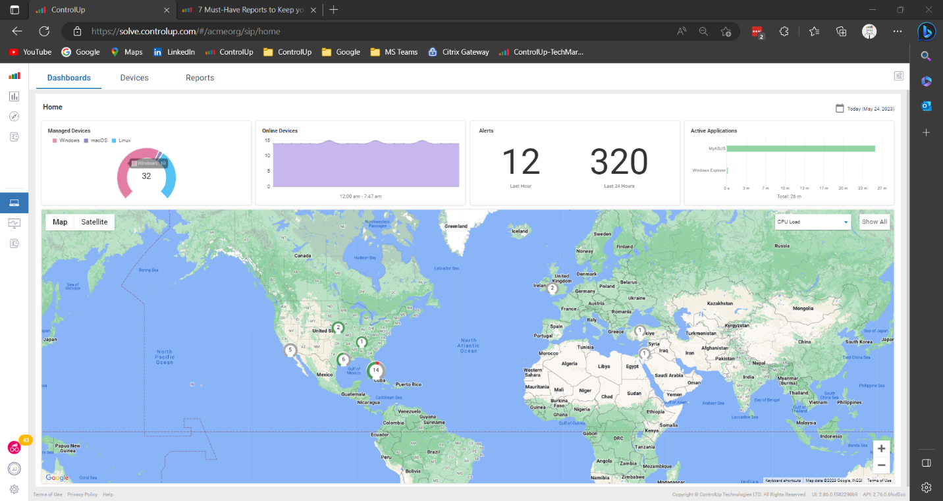The width and height of the screenshot is (943, 501).
Task: Open the clock report icon below the compass icon
Action: point(14,137)
